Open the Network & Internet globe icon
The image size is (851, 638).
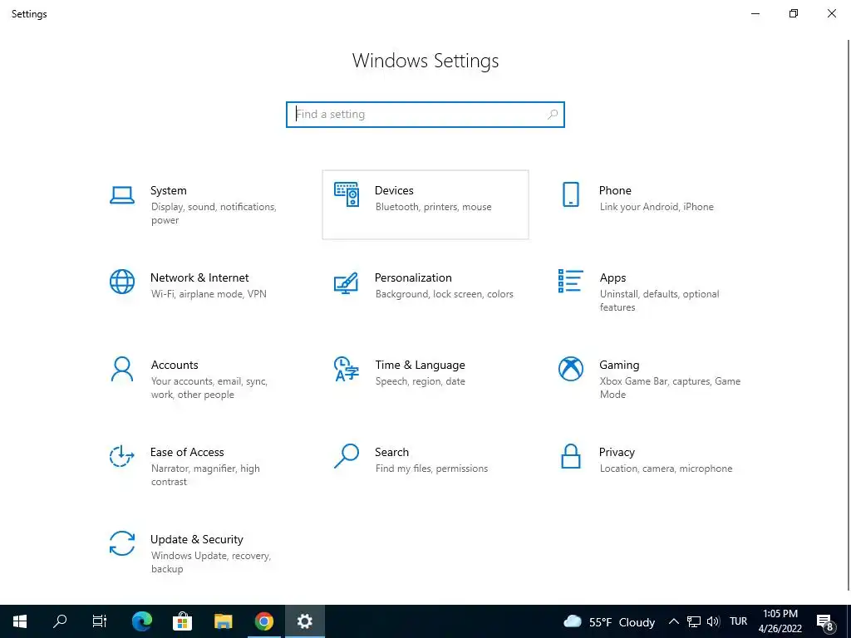click(x=122, y=282)
